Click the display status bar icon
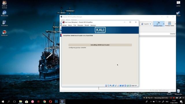 [121, 86]
